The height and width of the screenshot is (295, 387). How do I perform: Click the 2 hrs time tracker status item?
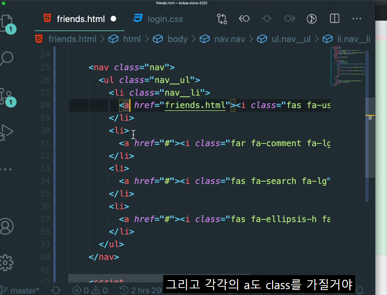coord(141,290)
